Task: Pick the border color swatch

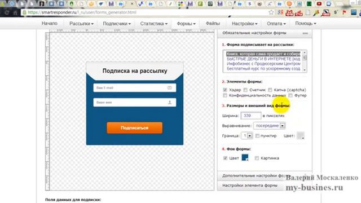Action: [x=301, y=135]
